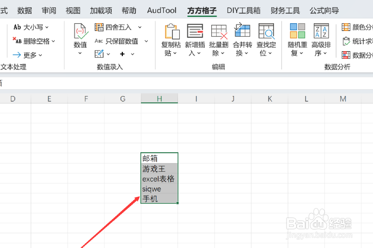Open the 财务工具 tab

coord(285,10)
